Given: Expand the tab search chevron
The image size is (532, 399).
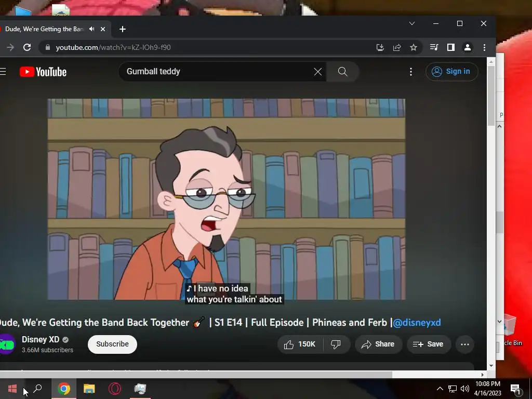Looking at the screenshot, I should coord(412,23).
